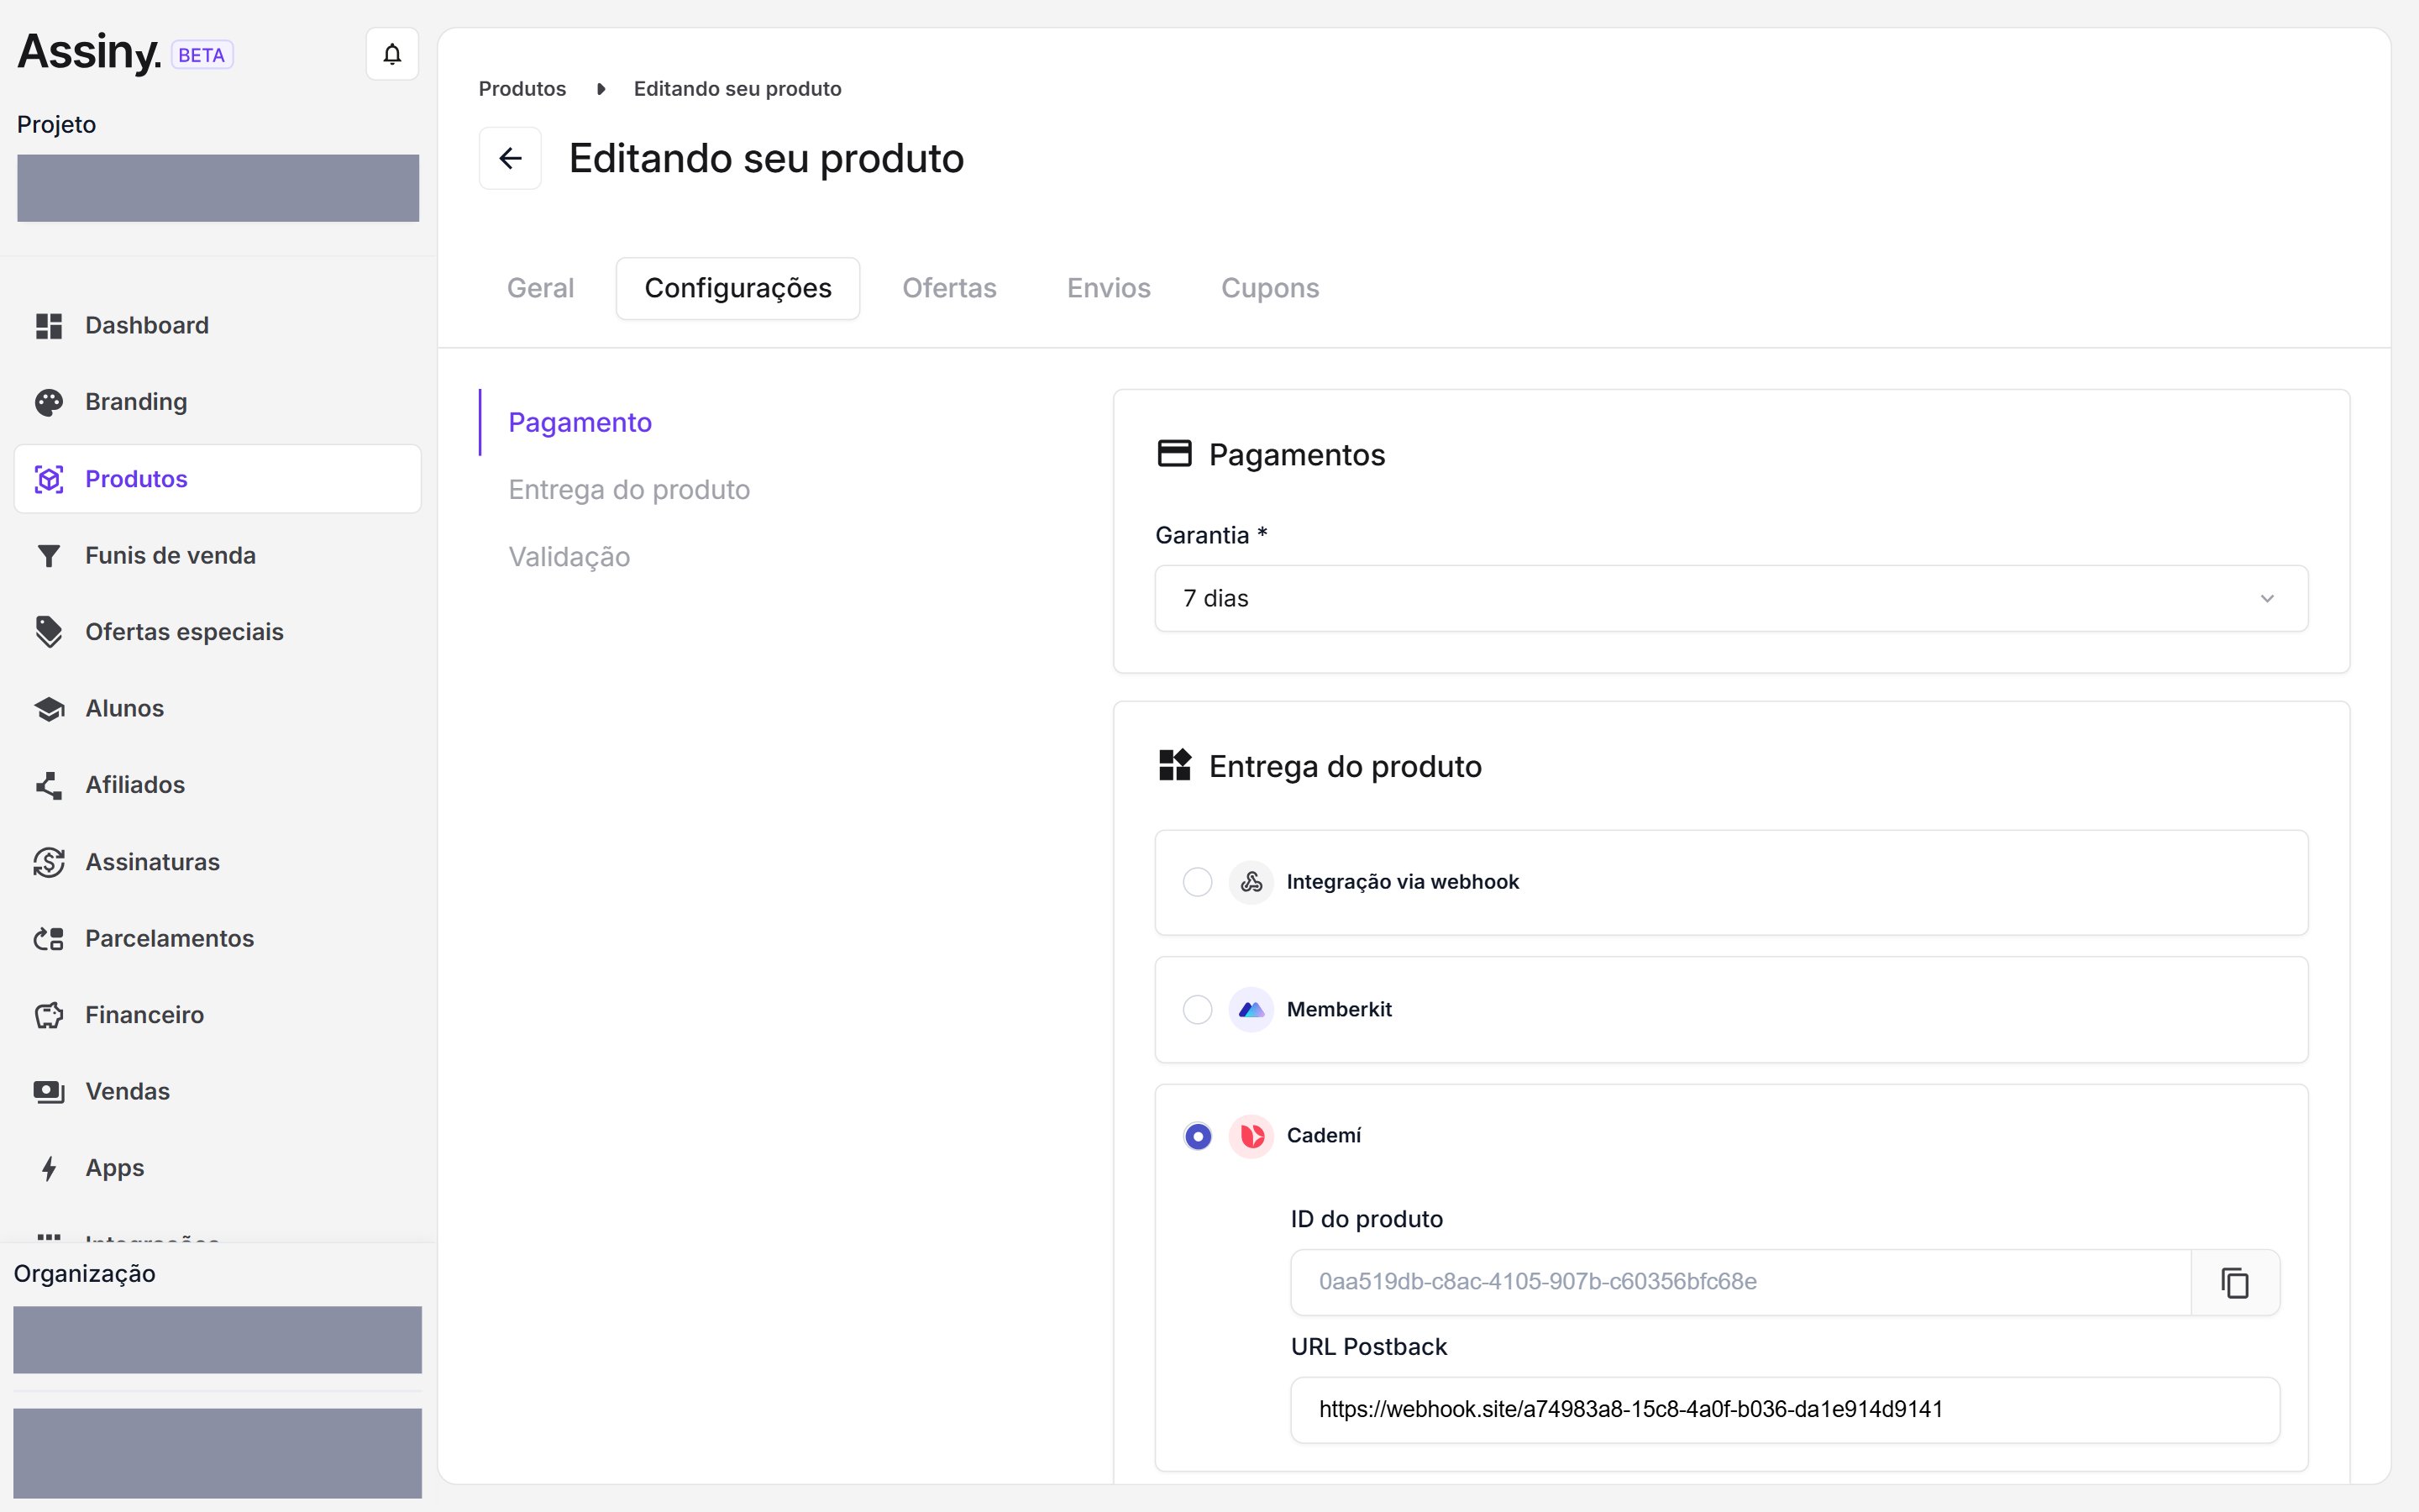Click the Vendas money icon
Viewport: 2419px width, 1512px height.
click(x=49, y=1092)
